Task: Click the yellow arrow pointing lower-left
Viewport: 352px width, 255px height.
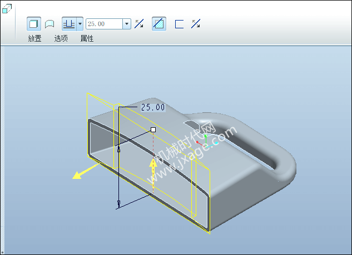Action: click(x=86, y=171)
